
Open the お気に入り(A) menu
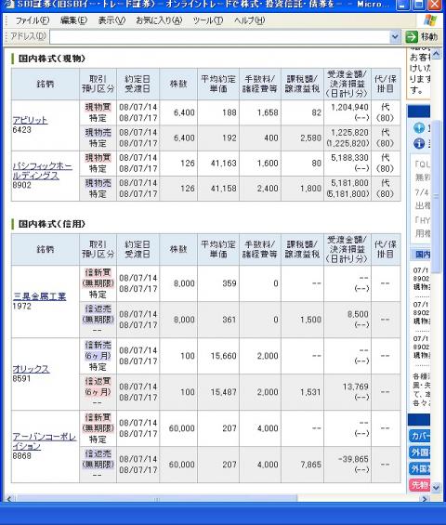pos(159,20)
